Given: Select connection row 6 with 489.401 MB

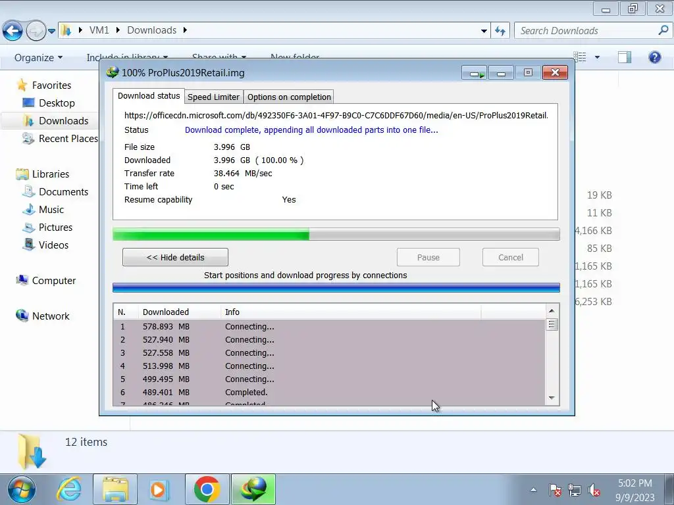Looking at the screenshot, I should 330,393.
